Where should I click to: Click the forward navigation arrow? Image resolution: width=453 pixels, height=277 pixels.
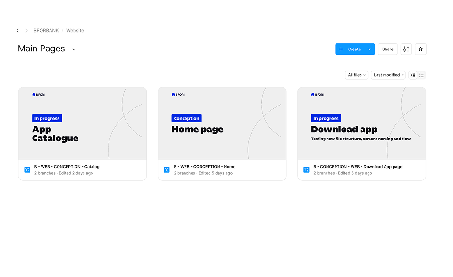click(x=26, y=31)
